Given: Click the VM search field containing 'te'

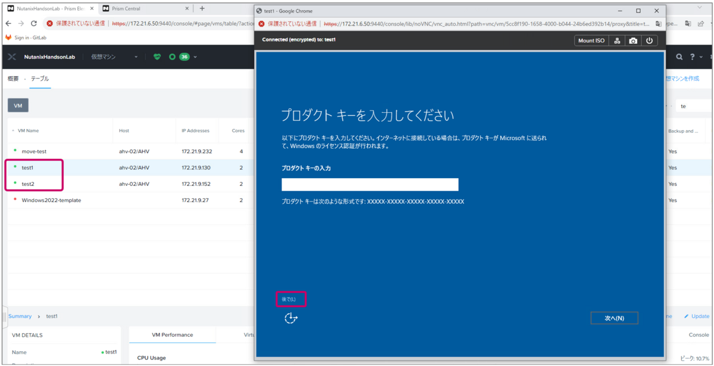Looking at the screenshot, I should click(x=694, y=106).
